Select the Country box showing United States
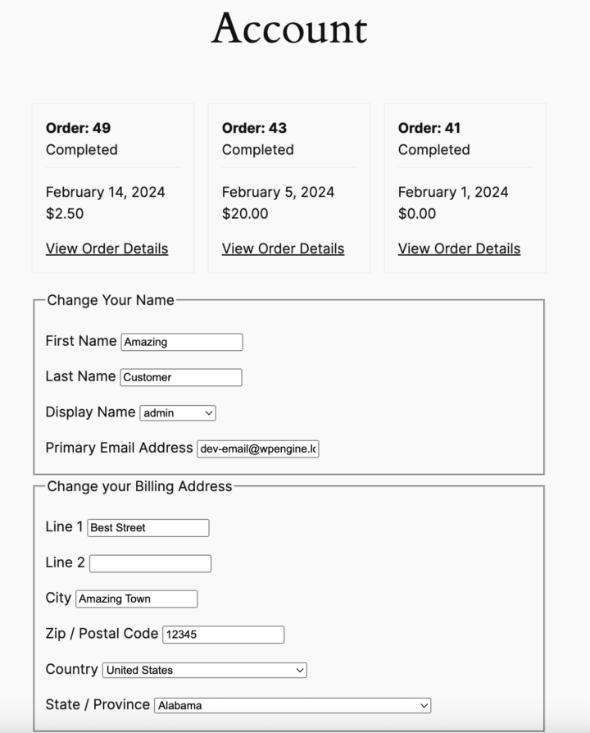590x733 pixels. (203, 670)
